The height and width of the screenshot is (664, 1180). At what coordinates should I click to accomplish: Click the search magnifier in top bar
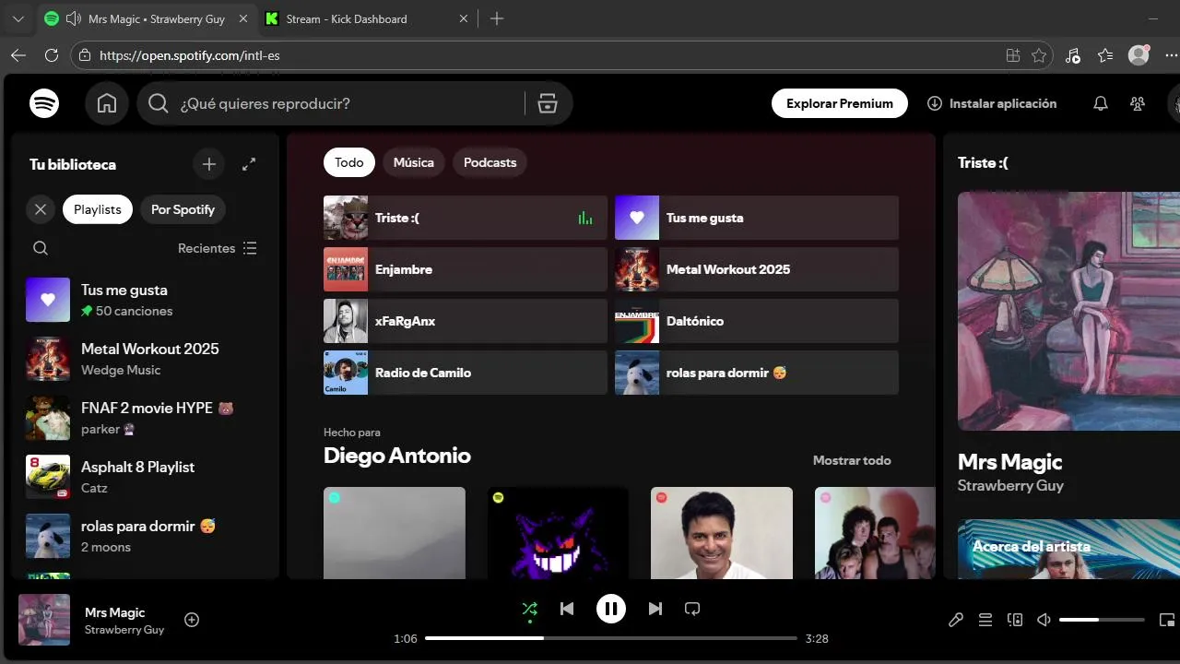click(x=159, y=103)
